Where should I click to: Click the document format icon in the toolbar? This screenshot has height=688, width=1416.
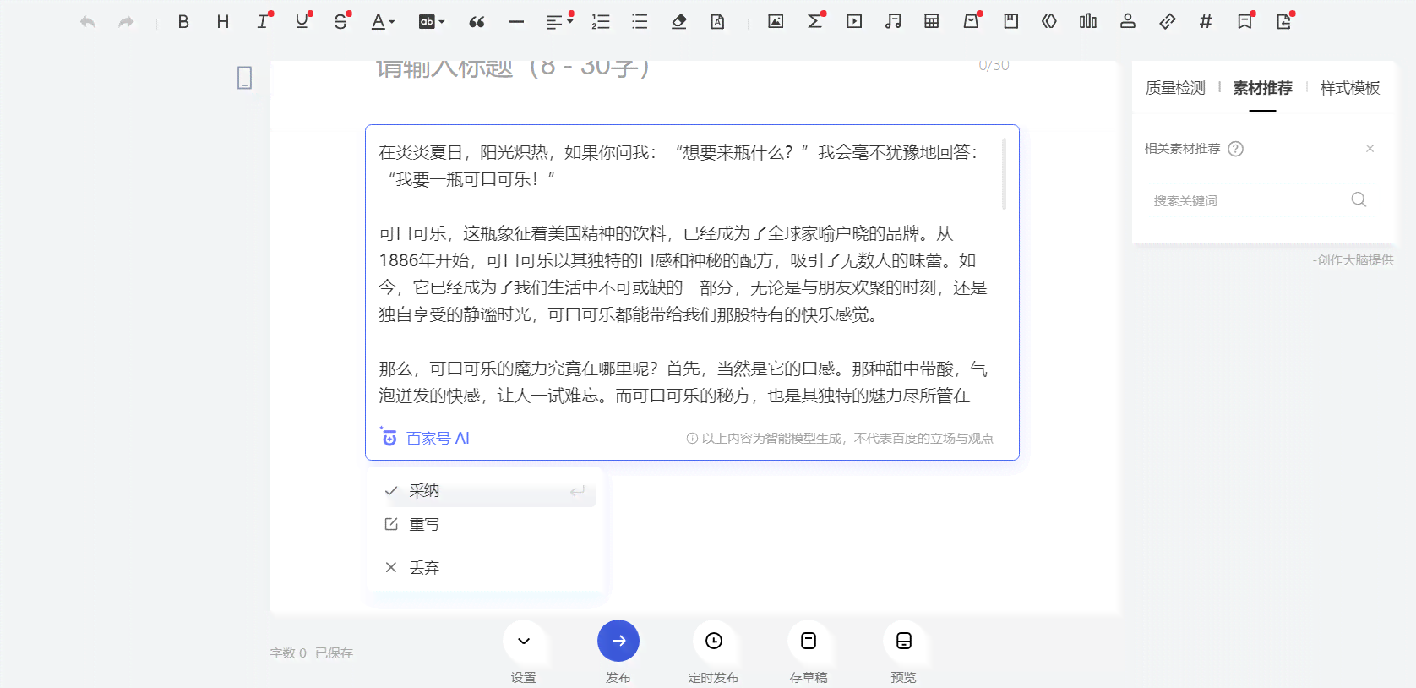click(718, 22)
